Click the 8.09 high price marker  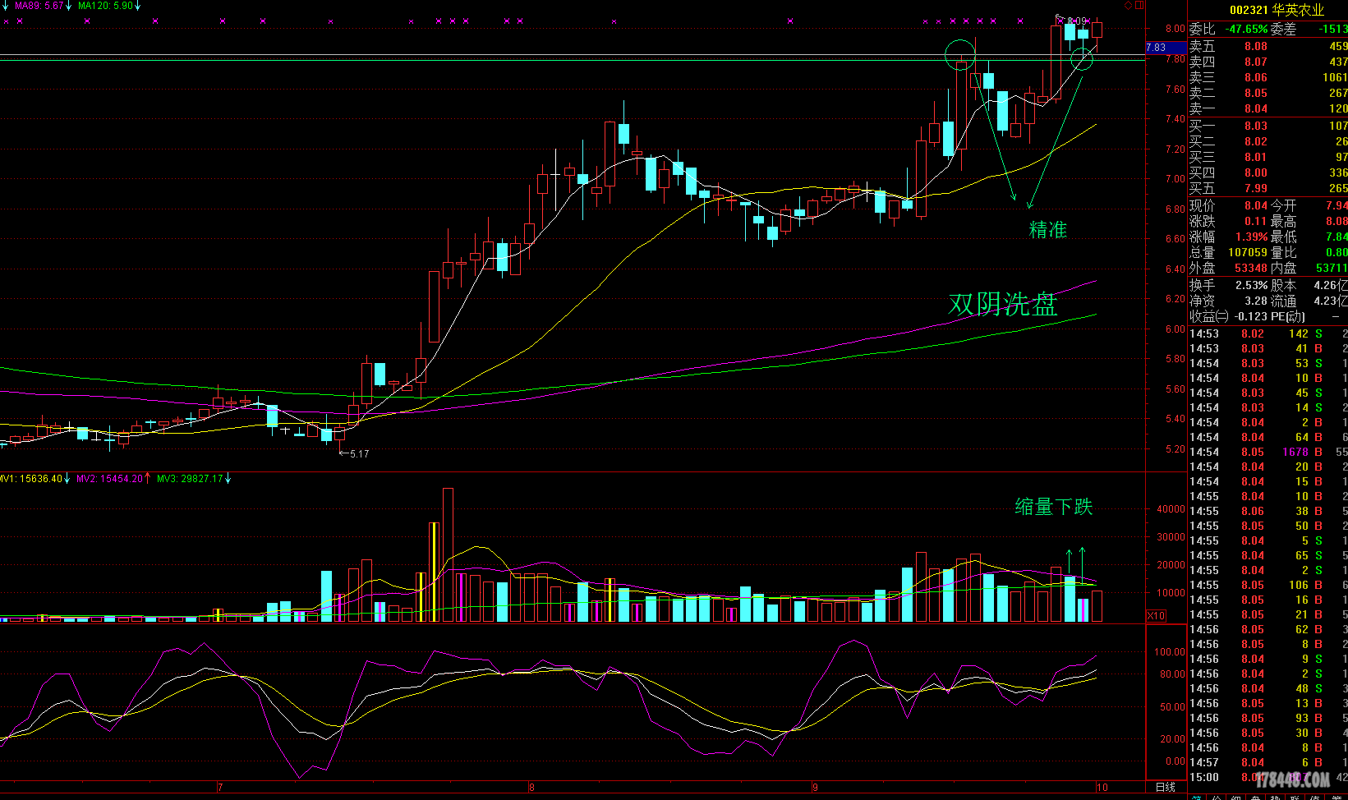point(1076,21)
